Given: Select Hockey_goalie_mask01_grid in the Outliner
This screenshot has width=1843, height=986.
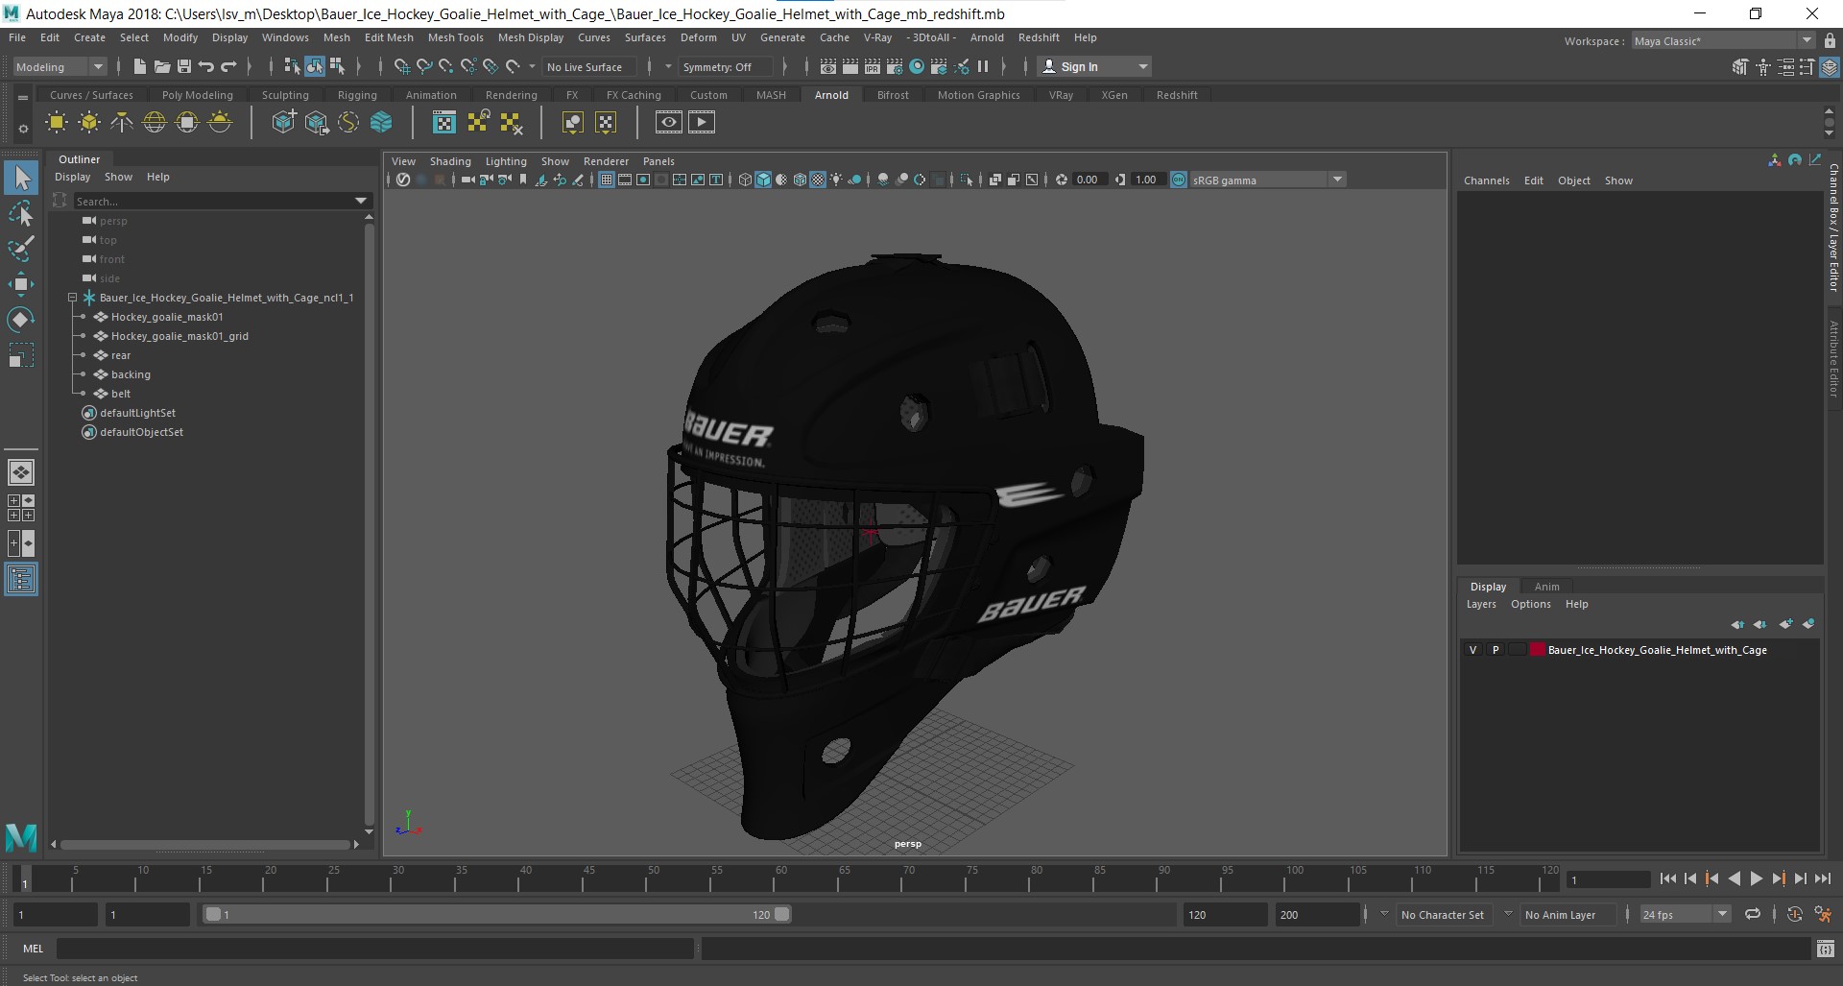Looking at the screenshot, I should click(180, 336).
